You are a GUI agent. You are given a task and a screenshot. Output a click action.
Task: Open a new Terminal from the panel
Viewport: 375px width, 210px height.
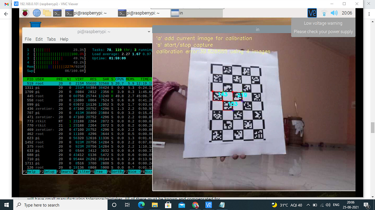click(57, 13)
